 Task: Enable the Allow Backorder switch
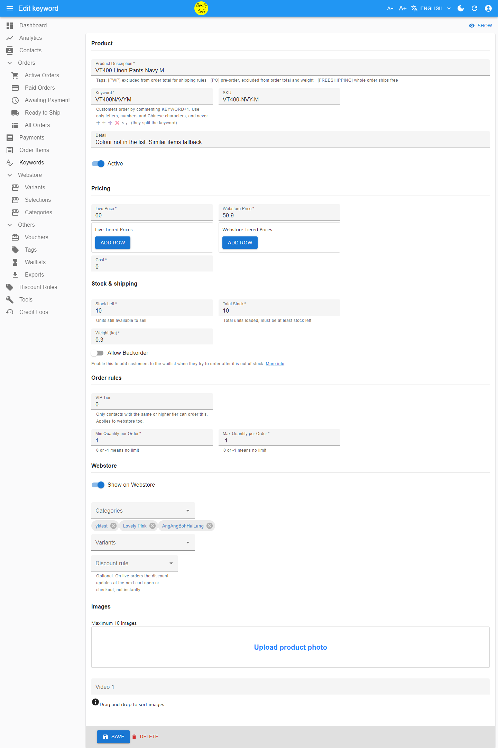(x=98, y=353)
